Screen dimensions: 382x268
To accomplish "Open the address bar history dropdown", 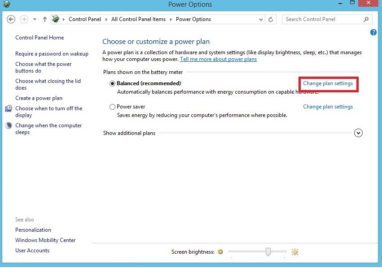I will point(262,19).
